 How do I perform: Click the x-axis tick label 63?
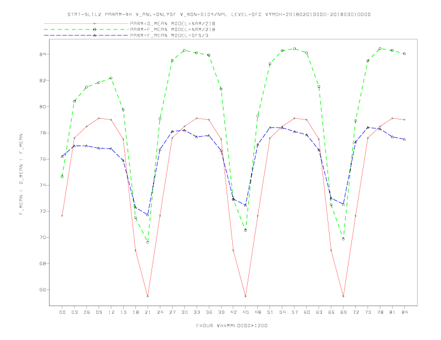point(319,312)
